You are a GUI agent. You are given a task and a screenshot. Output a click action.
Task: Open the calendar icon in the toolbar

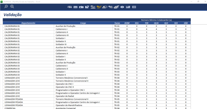pos(76,7)
